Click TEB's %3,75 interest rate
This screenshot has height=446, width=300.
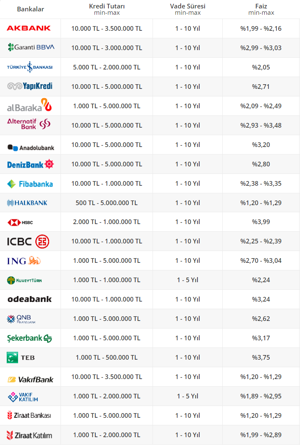[261, 358]
